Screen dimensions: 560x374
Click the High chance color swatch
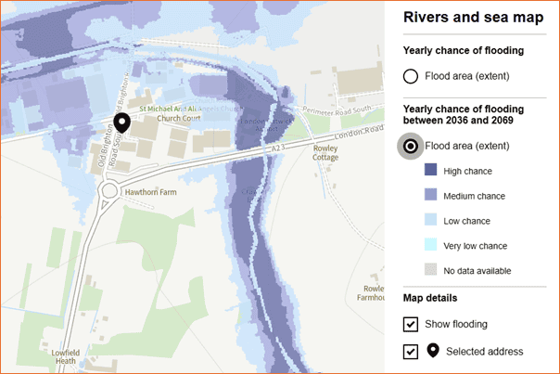[430, 170]
